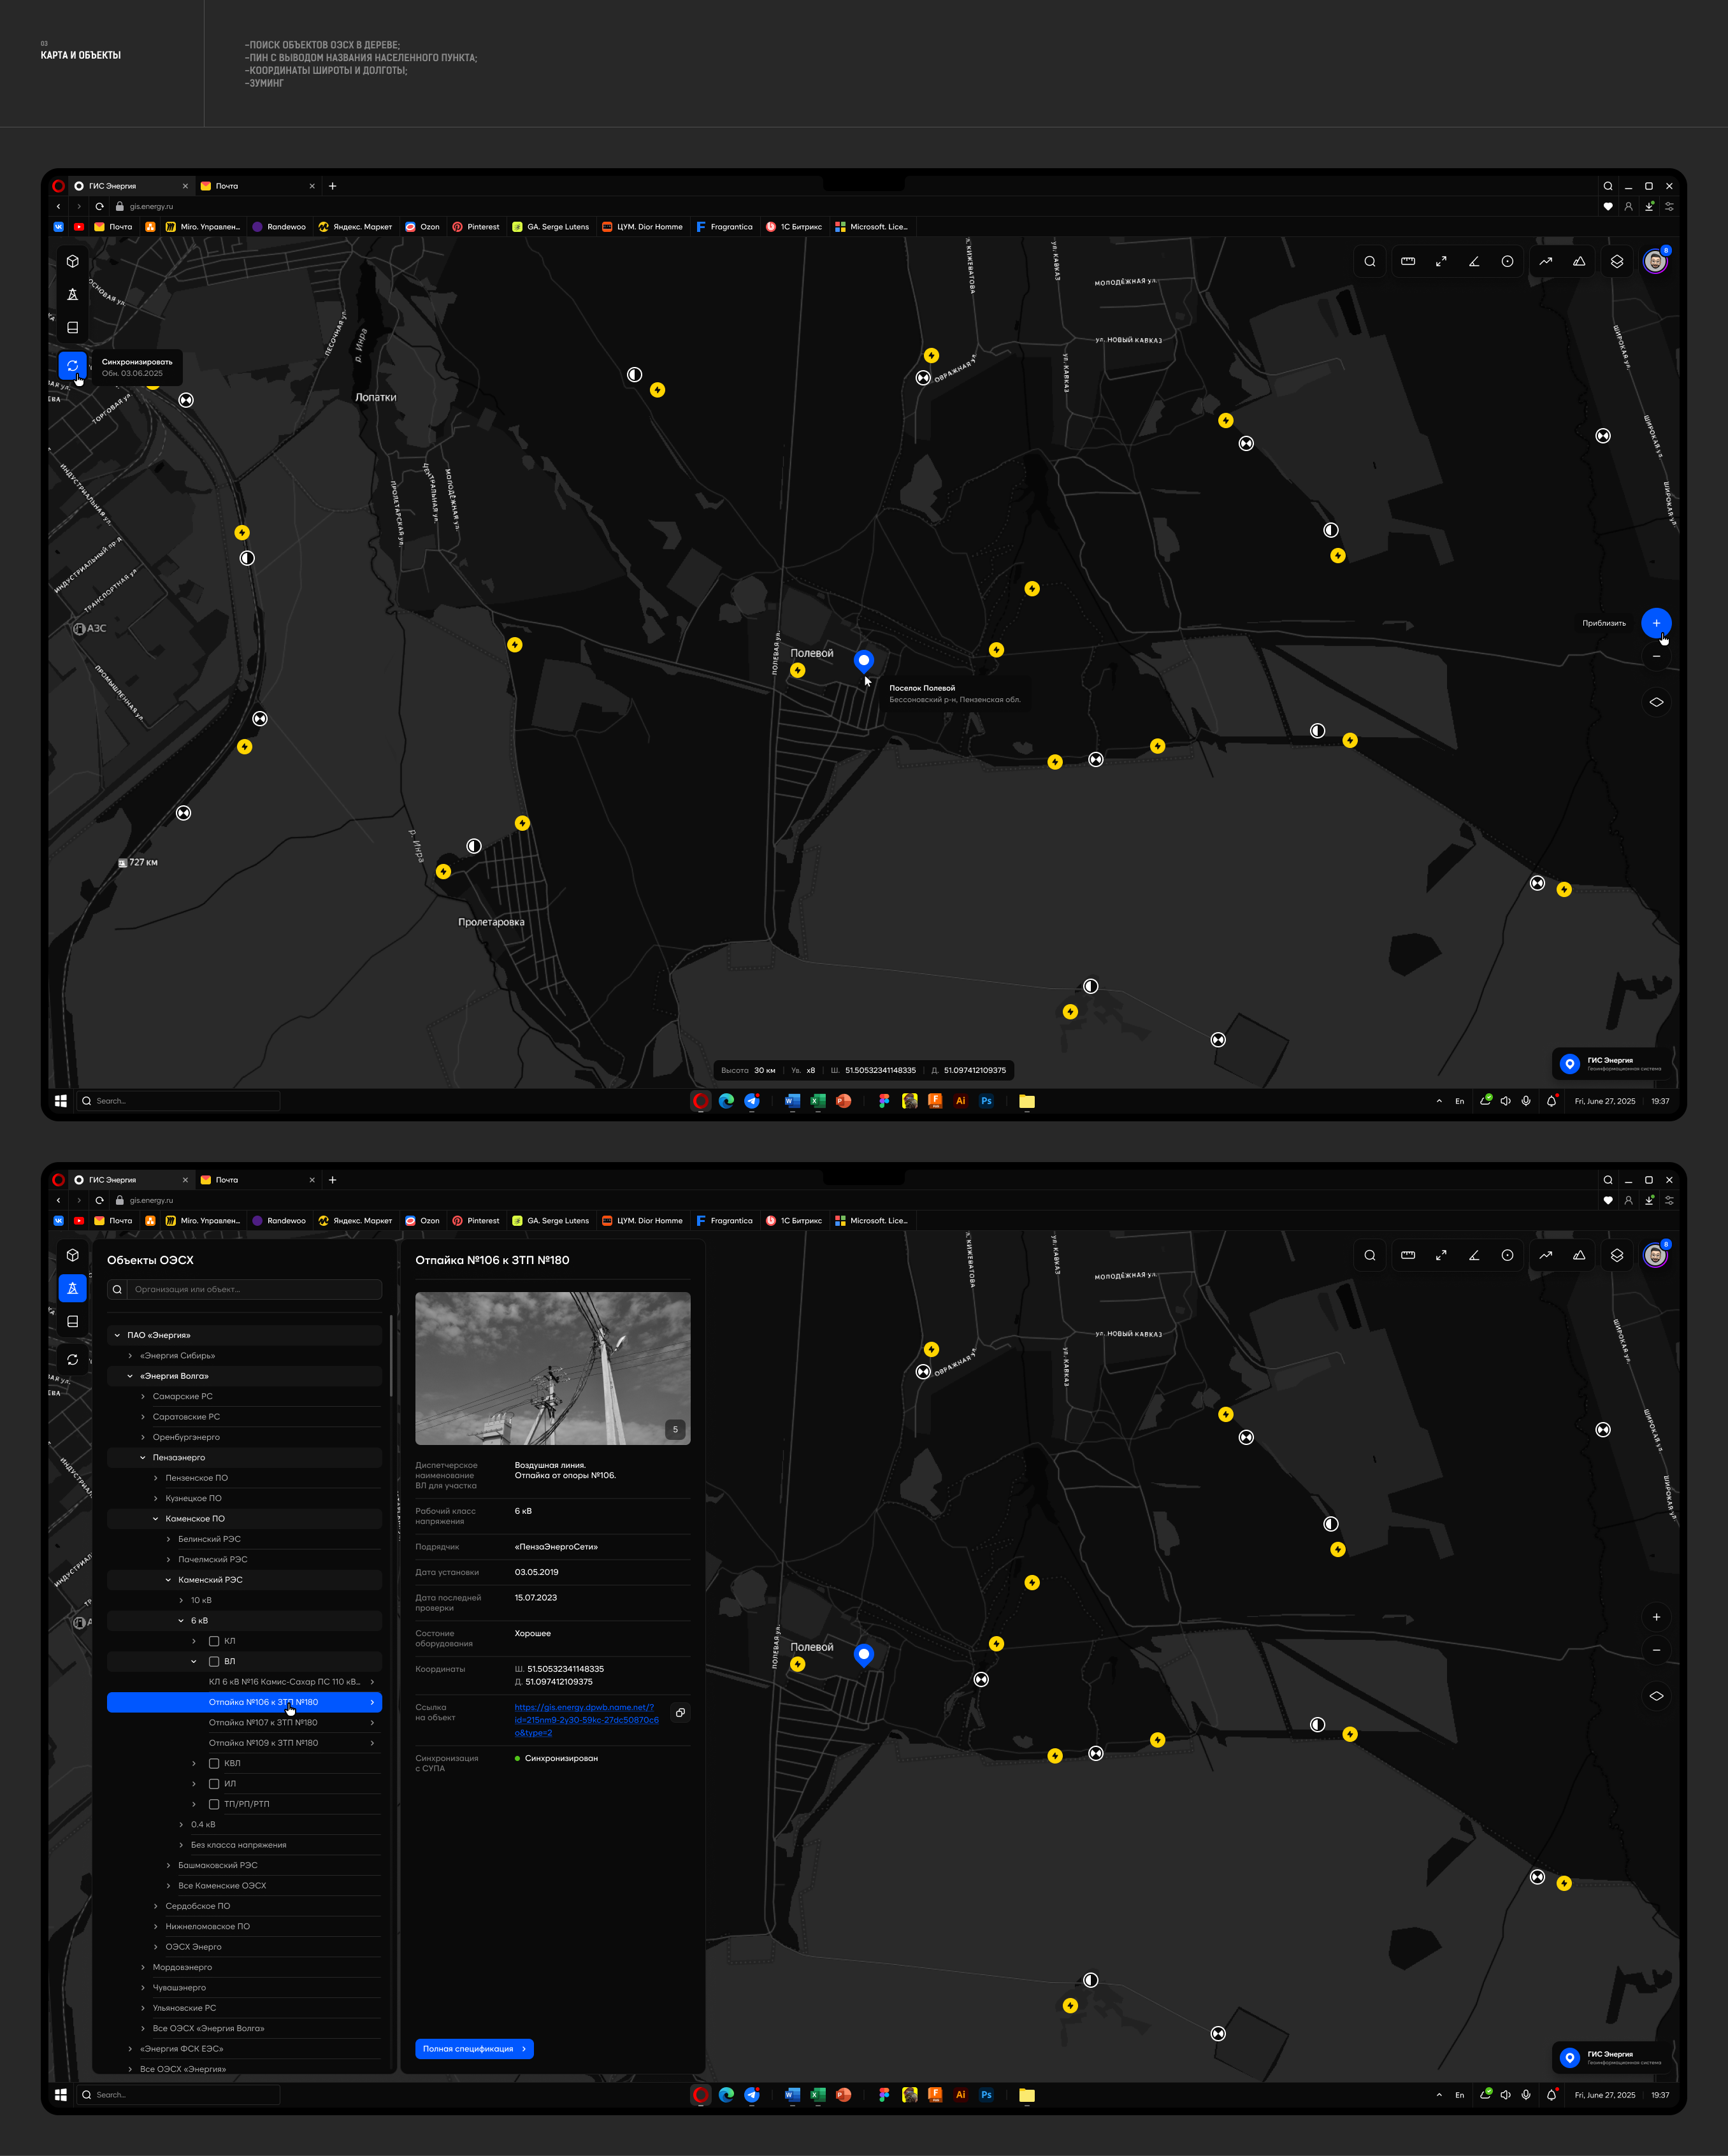The height and width of the screenshot is (2156, 1728).
Task: Collapse the «Энергия Волга» tree node
Action: coord(130,1376)
